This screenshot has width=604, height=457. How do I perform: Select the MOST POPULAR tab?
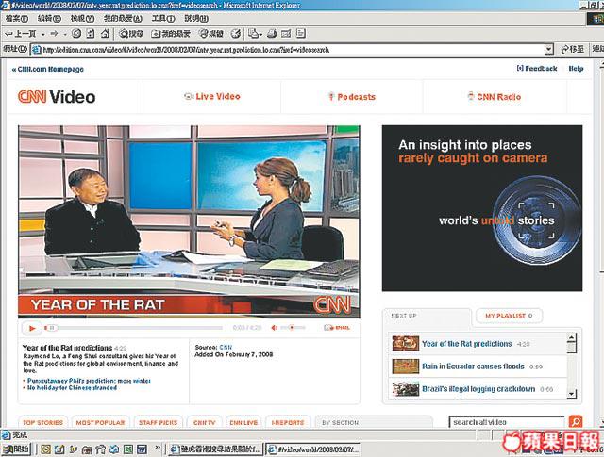[101, 422]
